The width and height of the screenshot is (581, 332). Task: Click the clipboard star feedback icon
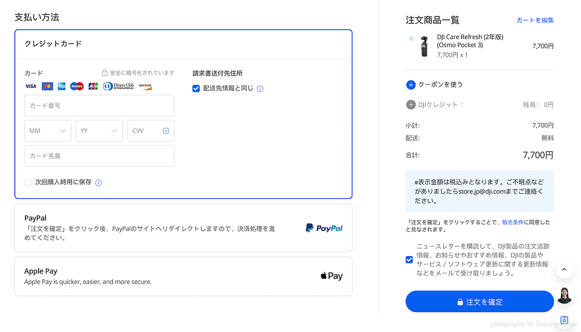click(564, 320)
